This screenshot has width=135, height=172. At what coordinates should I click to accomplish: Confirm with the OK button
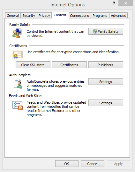[67, 163]
